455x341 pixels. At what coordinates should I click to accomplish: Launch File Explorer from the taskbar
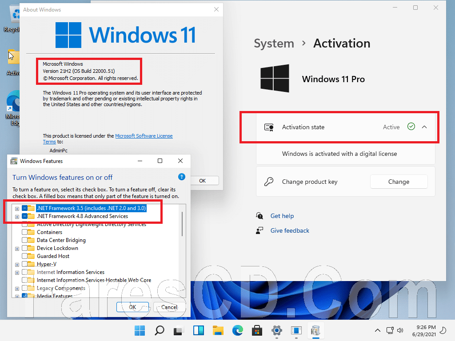[x=218, y=330]
